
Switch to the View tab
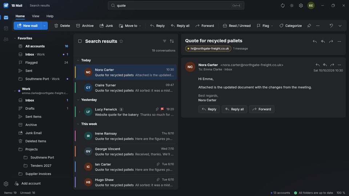coord(36,16)
